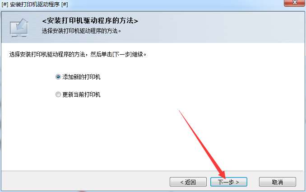306x192 pixels.
Task: Click the trailing [#] marker after the title
Action: click(x=65, y=5)
